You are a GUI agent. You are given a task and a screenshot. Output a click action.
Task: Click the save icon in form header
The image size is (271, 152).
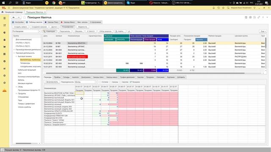pos(246,17)
